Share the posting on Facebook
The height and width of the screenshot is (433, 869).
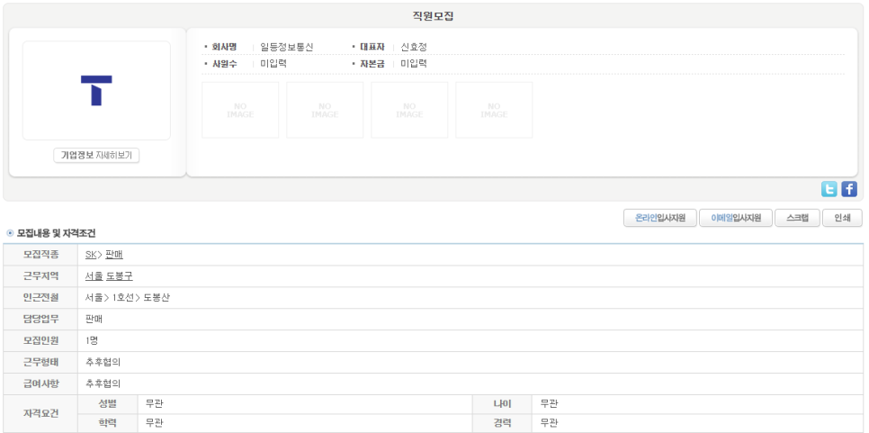tap(849, 189)
